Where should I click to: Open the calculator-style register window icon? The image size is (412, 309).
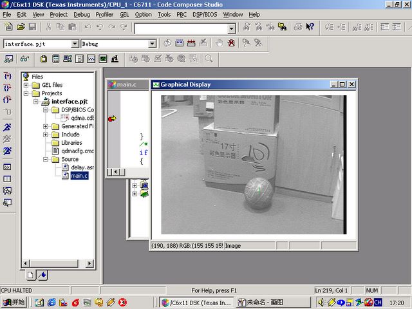click(56, 59)
